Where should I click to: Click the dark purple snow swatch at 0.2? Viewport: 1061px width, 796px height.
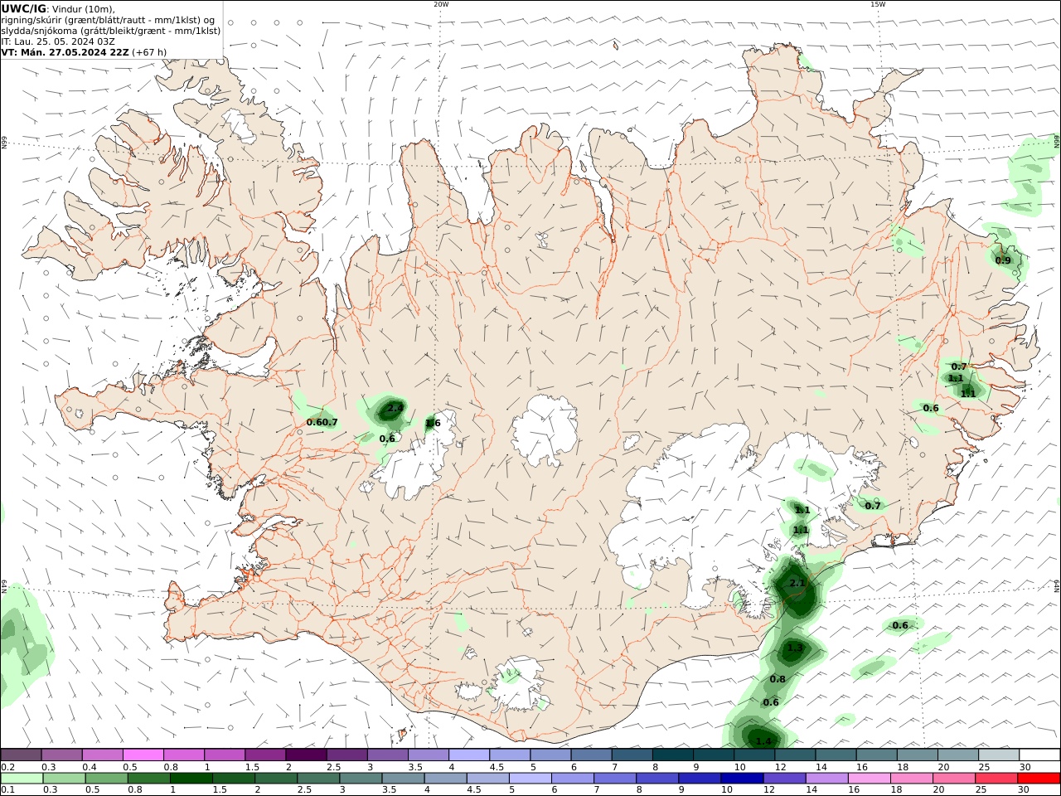tap(21, 755)
